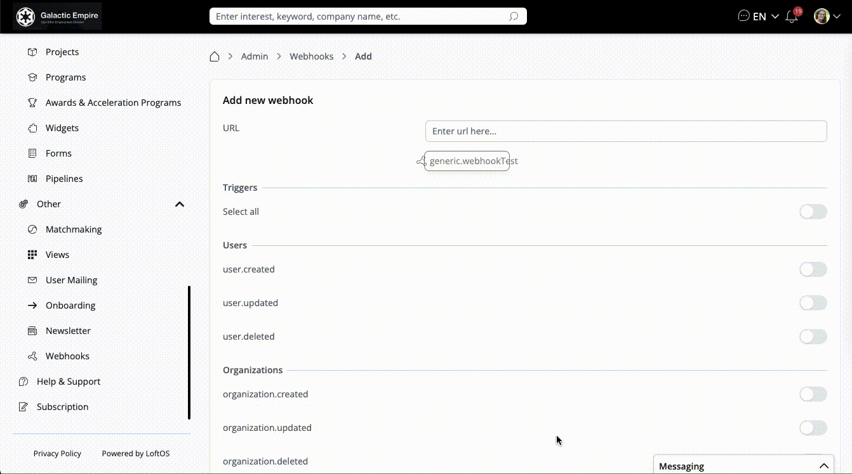The image size is (852, 474).
Task: Open the user avatar menu
Action: (827, 16)
